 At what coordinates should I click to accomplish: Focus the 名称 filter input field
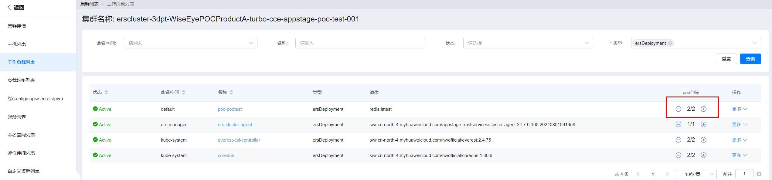360,43
